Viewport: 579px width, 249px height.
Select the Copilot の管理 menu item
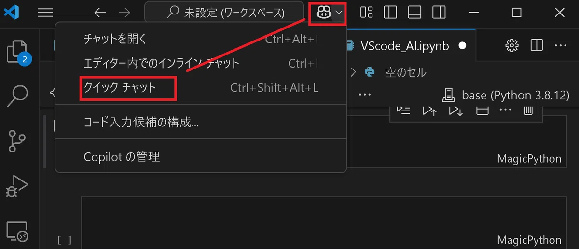point(201,157)
